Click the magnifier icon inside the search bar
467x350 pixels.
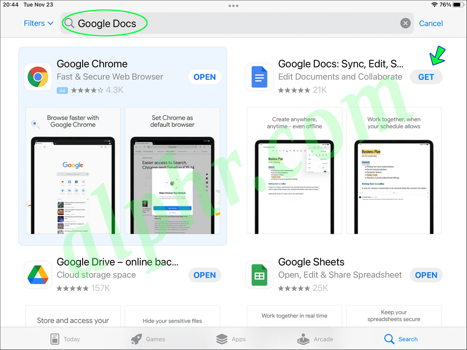[69, 23]
